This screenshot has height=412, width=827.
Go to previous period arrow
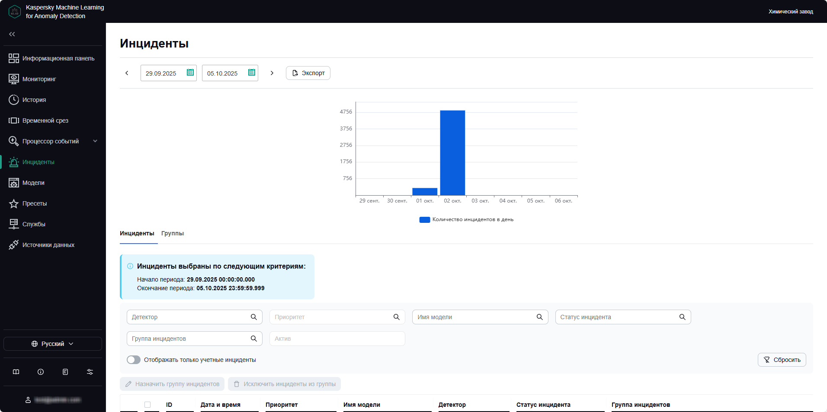tap(127, 73)
